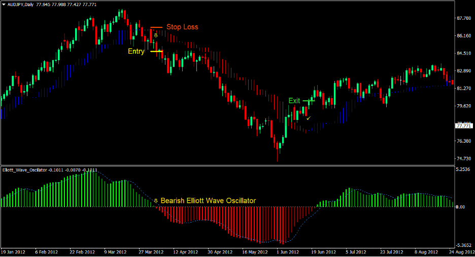
Task: Click the '1 Jun 2012' date label
Action: tap(288, 252)
